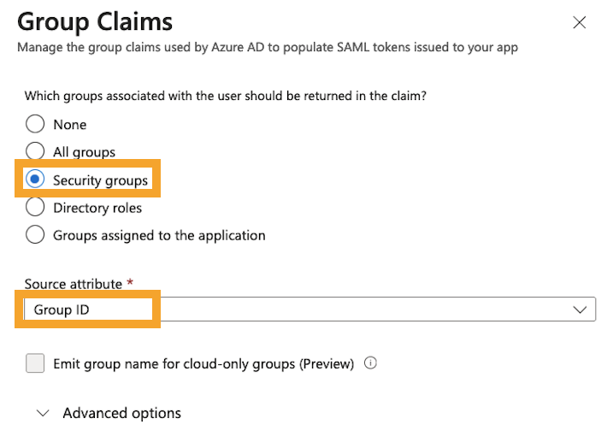Click Emit group name for cloud-only groups text
Viewport: 613px width, 436px height.
coord(203,364)
